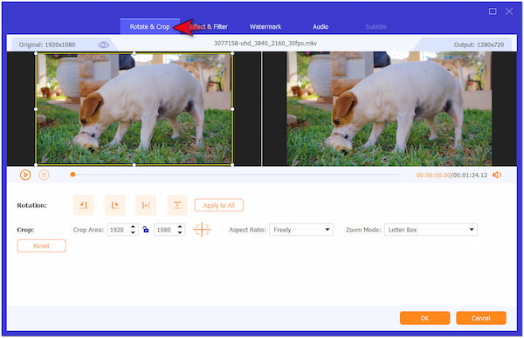Screen dimensions: 524x338
Task: Click top-middle crop handle
Action: pos(134,53)
